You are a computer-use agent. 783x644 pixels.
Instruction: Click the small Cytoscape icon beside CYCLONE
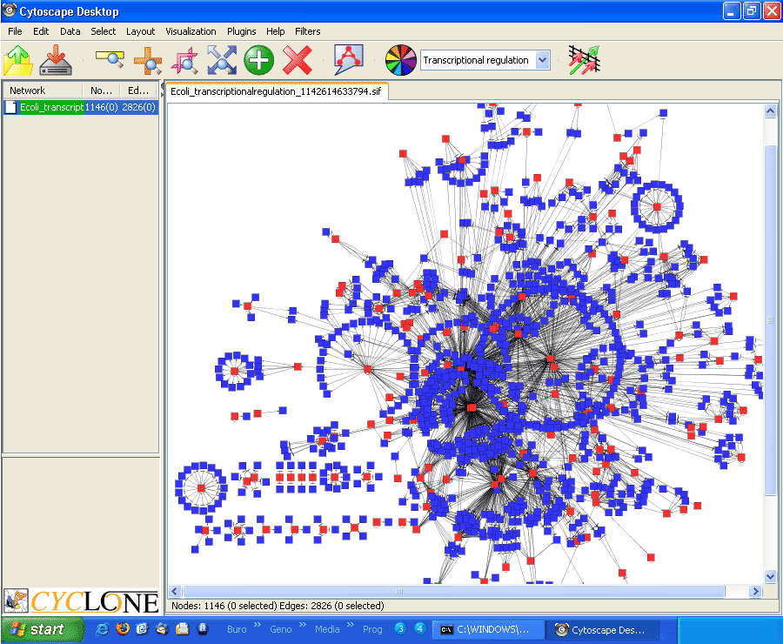coord(16,601)
